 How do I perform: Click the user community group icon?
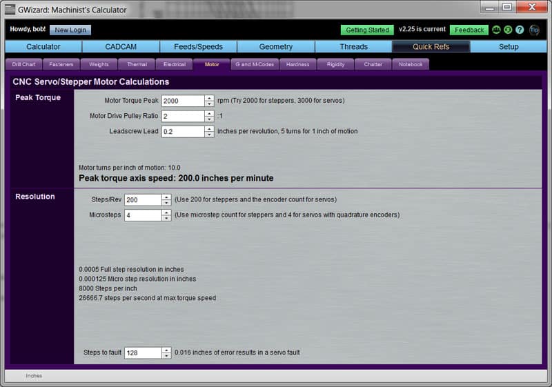[x=496, y=30]
